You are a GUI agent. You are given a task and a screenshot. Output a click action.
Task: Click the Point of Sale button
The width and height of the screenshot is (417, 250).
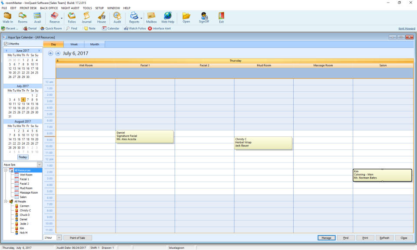78,238
